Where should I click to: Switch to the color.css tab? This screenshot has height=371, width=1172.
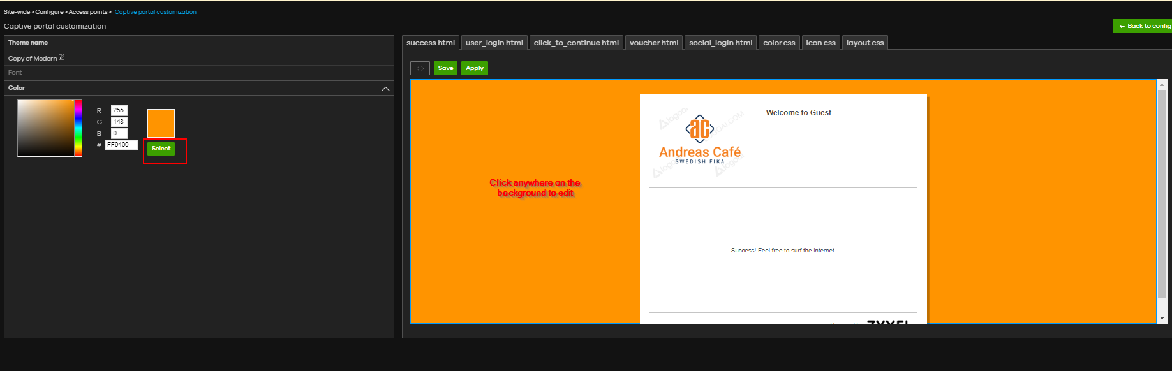pyautogui.click(x=779, y=43)
